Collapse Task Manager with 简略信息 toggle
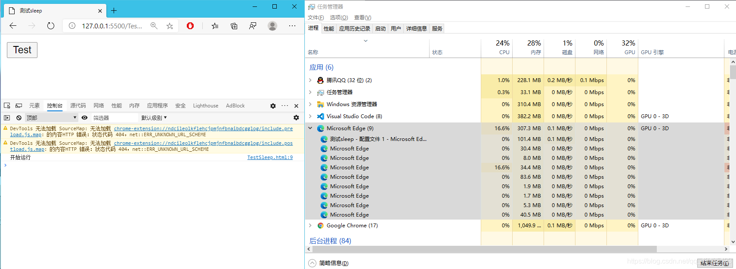The width and height of the screenshot is (736, 269). [x=328, y=263]
